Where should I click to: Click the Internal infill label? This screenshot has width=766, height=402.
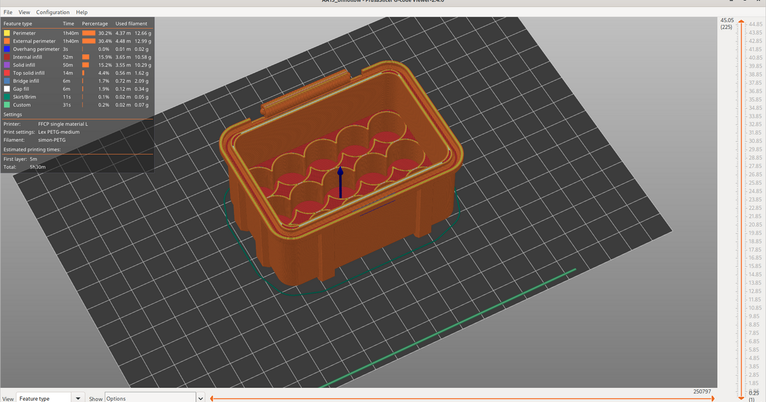pos(27,57)
